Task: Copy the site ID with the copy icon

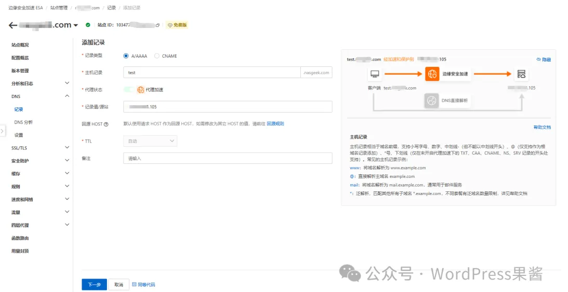Action: tap(157, 25)
